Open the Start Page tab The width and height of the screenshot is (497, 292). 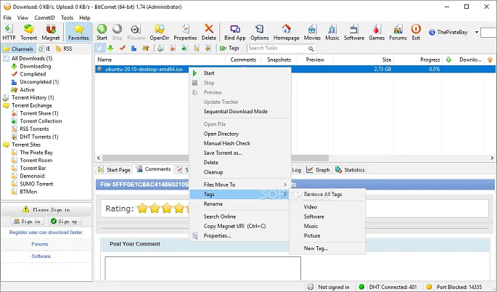tap(115, 170)
